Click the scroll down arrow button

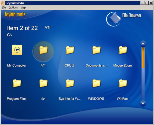coord(143,103)
